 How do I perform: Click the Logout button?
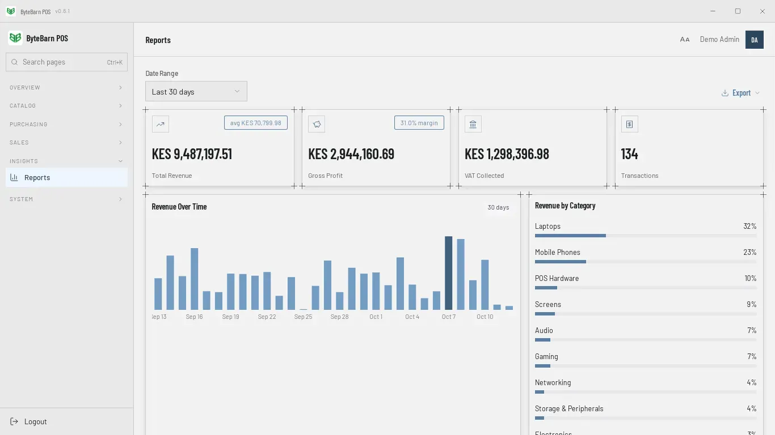pyautogui.click(x=66, y=421)
